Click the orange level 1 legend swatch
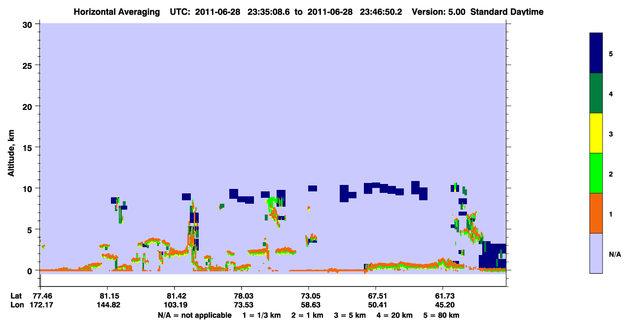641x329 pixels. [596, 213]
